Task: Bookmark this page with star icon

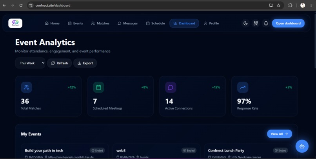Action: (x=278, y=5)
